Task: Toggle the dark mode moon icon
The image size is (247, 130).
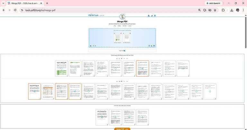Action: [x=152, y=15]
